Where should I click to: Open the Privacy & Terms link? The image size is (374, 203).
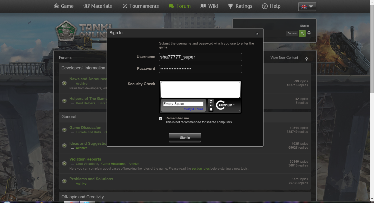coord(193,109)
